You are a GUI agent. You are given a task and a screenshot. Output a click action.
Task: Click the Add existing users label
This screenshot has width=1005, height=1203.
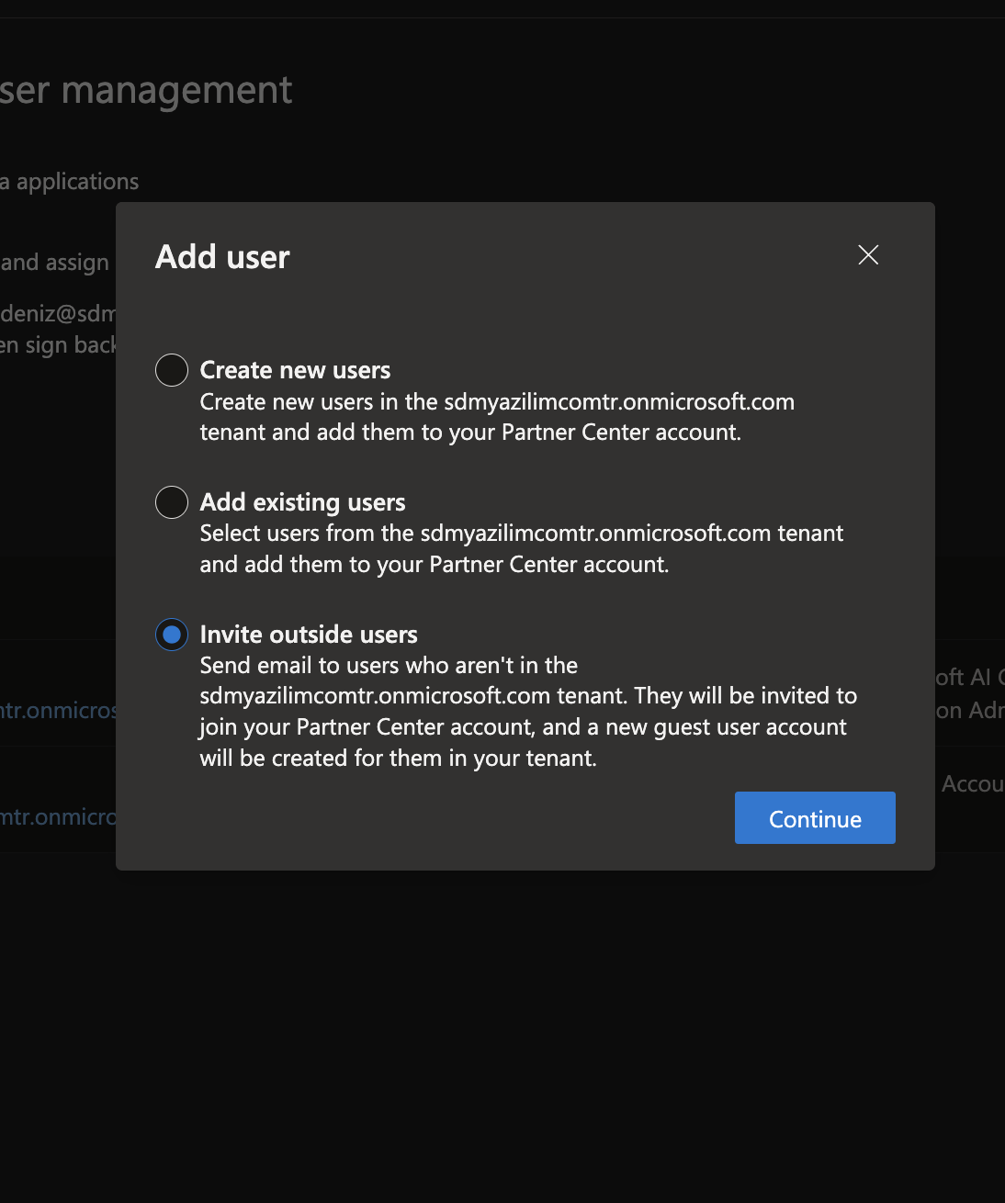point(303,502)
